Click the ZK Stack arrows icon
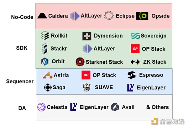The width and height of the screenshot is (188, 128). tap(135, 62)
